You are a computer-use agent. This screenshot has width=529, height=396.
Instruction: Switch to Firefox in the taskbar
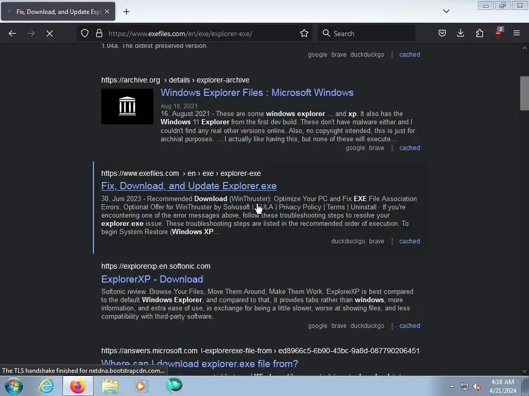(78, 386)
